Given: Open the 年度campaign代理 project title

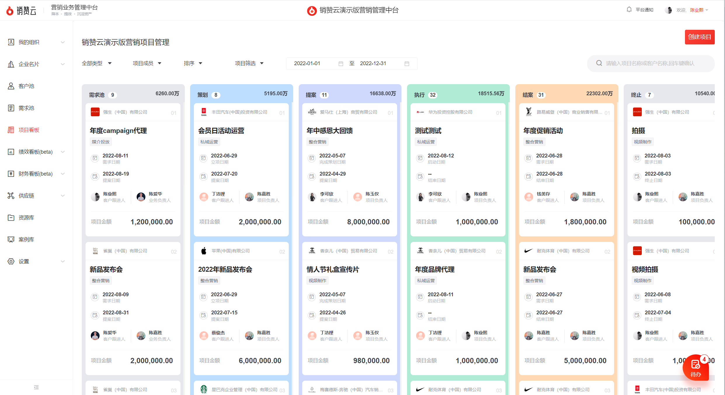Looking at the screenshot, I should (x=118, y=131).
